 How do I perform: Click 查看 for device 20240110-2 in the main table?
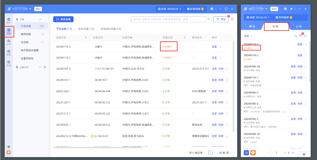point(214,58)
